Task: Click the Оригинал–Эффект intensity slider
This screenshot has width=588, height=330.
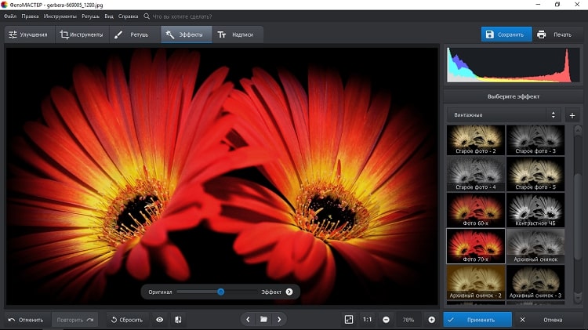Action: coord(221,292)
